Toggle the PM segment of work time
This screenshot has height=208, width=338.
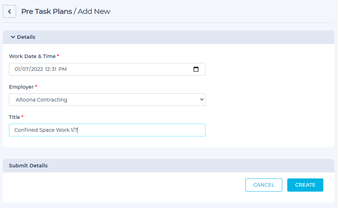(63, 69)
